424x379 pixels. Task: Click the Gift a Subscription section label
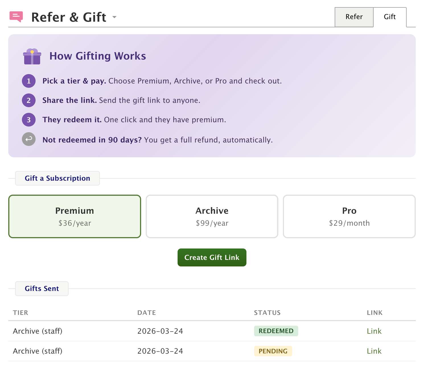57,178
